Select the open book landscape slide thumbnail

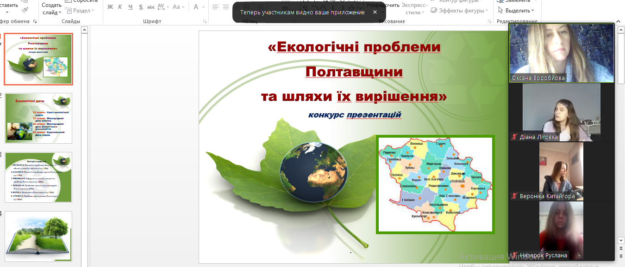coord(39,236)
